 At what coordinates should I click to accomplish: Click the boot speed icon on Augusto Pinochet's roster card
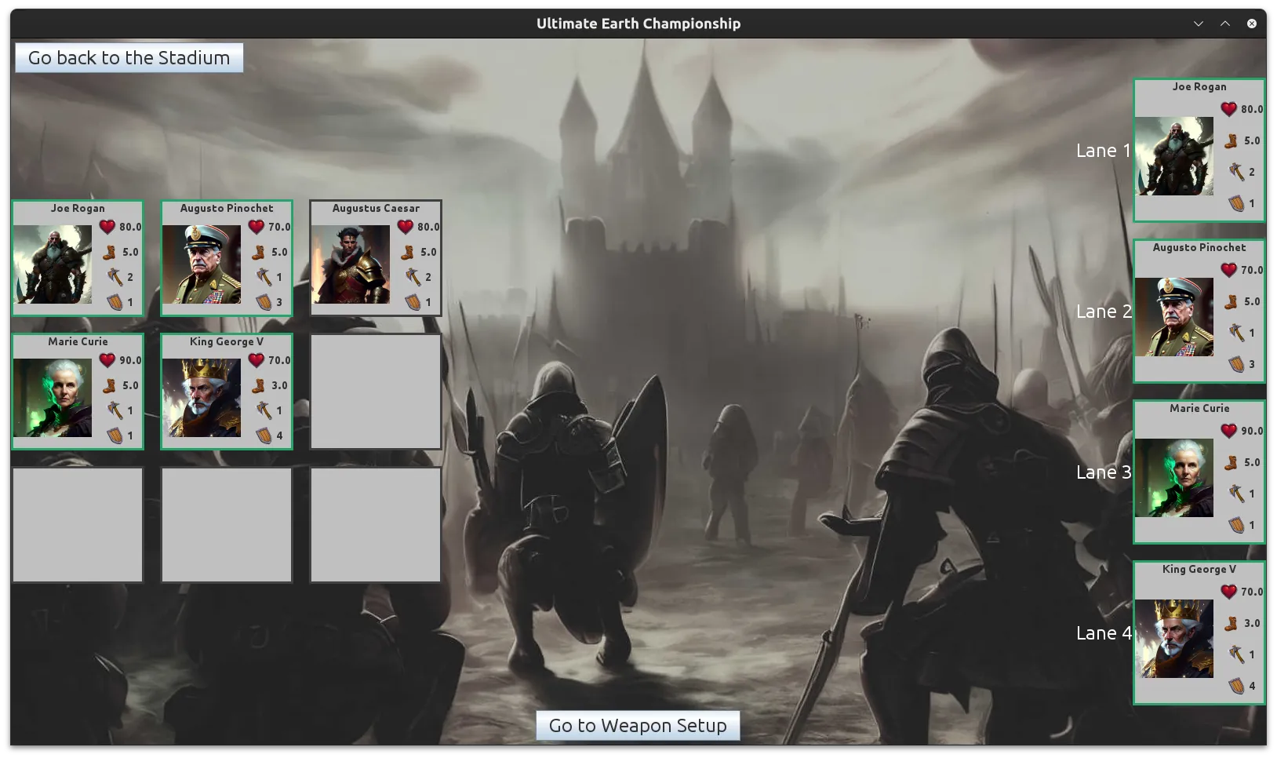pyautogui.click(x=257, y=253)
